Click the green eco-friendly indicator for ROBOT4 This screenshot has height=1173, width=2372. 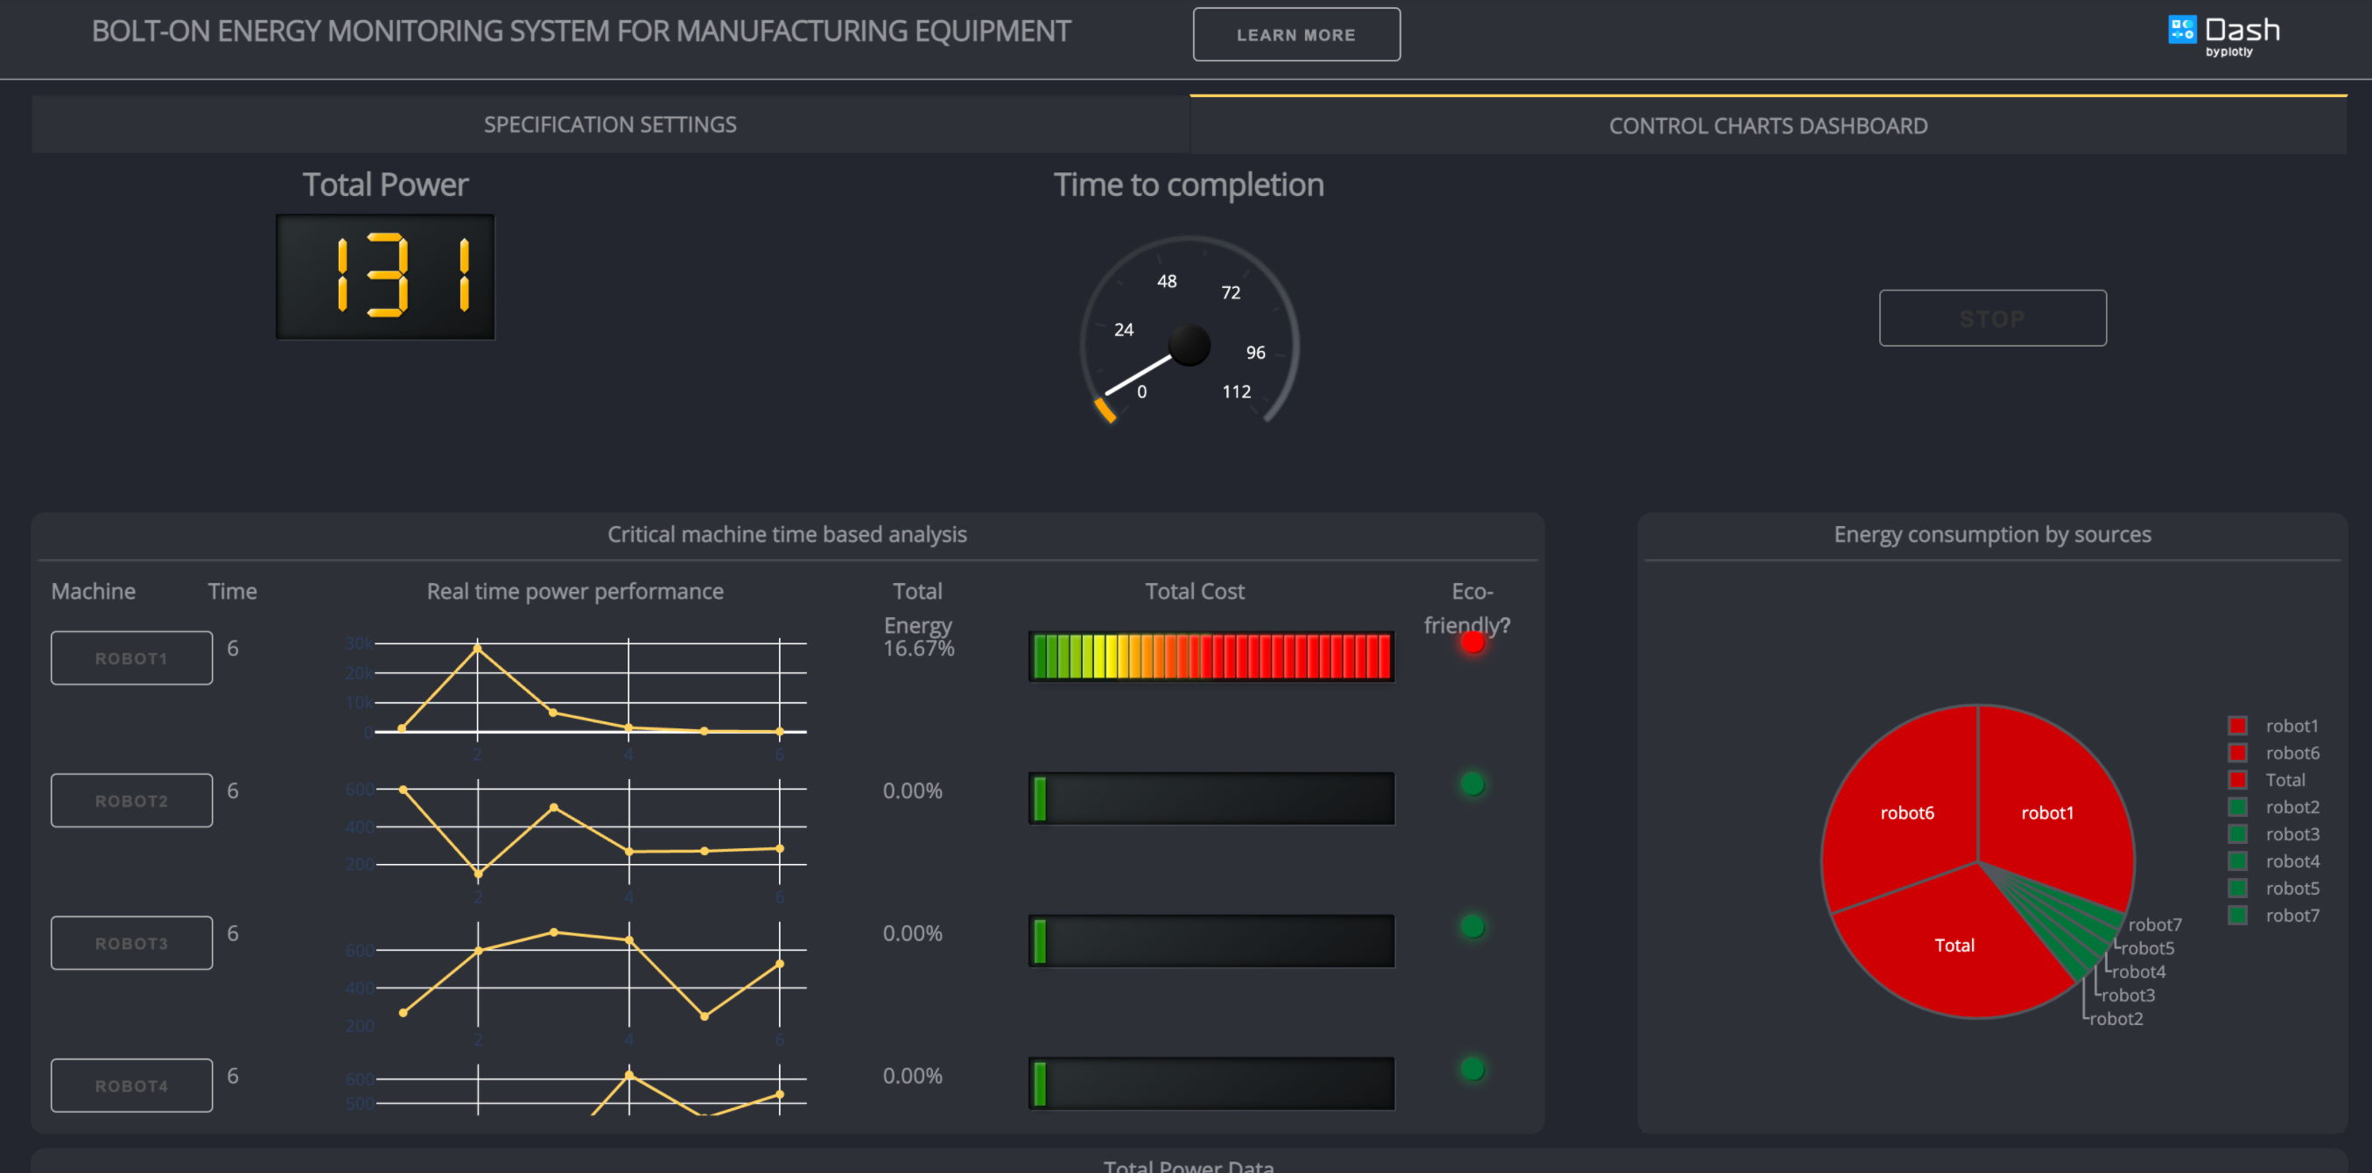[x=1472, y=1069]
